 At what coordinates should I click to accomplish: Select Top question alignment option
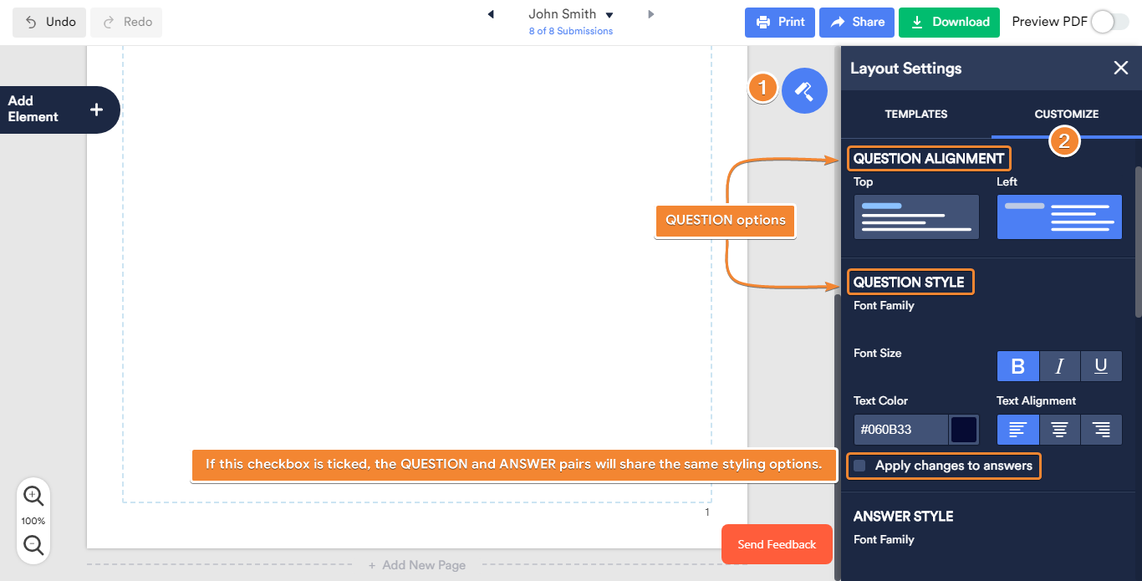(915, 217)
